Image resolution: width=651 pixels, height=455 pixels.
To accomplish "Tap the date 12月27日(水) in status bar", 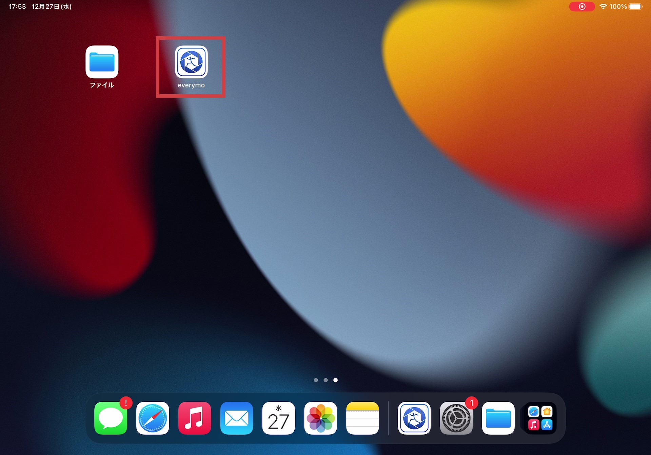I will point(52,6).
